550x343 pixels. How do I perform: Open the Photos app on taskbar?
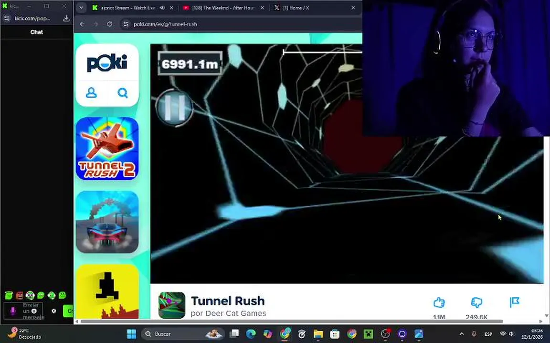click(x=419, y=334)
